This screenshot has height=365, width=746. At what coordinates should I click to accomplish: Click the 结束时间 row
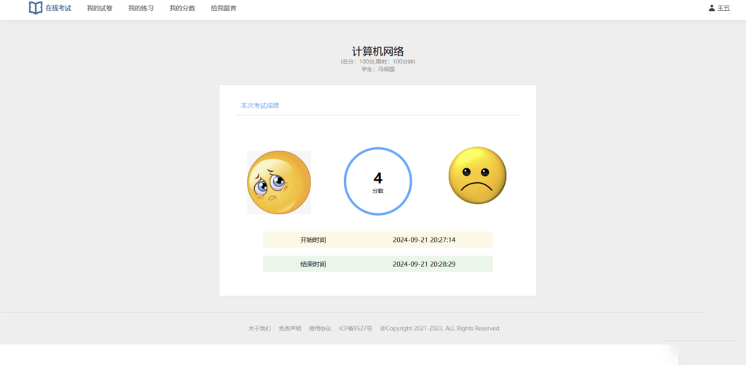377,264
